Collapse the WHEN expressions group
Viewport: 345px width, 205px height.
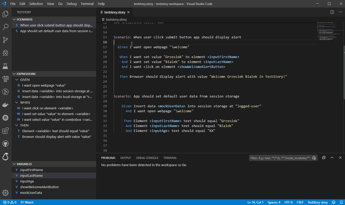54,103
